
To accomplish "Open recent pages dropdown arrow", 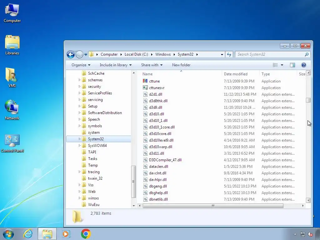I will 86,54.
